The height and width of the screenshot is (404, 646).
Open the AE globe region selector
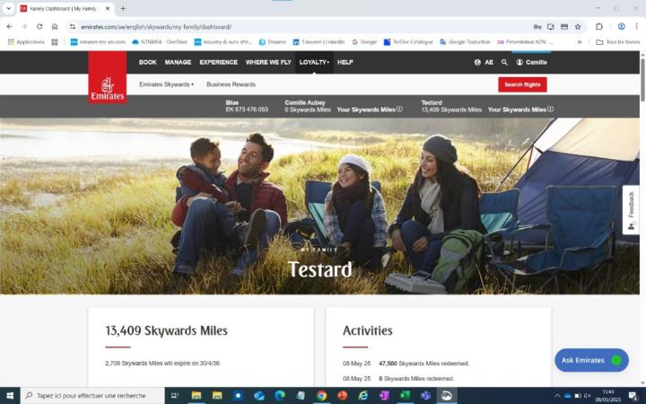pos(484,62)
